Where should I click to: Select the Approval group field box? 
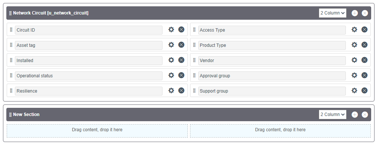pos(272,76)
